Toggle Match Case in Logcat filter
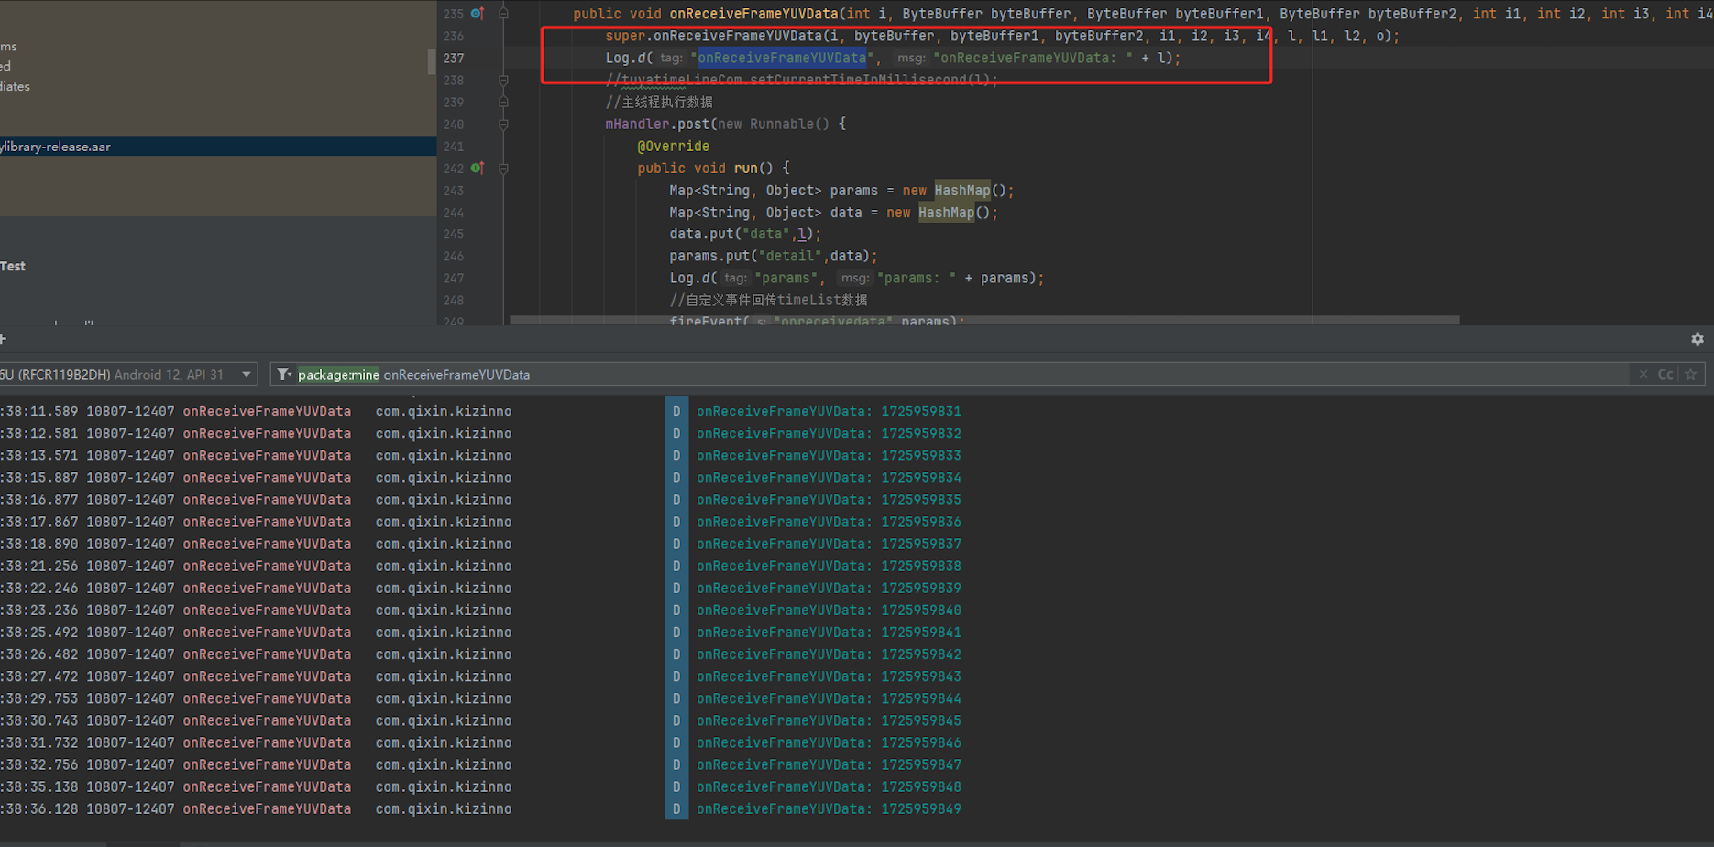The height and width of the screenshot is (847, 1714). (1665, 374)
